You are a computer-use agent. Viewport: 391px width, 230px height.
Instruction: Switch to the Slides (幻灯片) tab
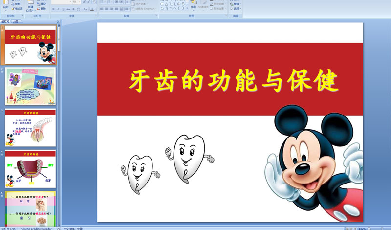5,22
